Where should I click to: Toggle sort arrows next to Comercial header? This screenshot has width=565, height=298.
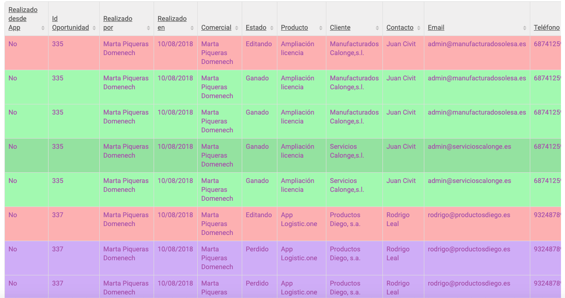(x=236, y=28)
